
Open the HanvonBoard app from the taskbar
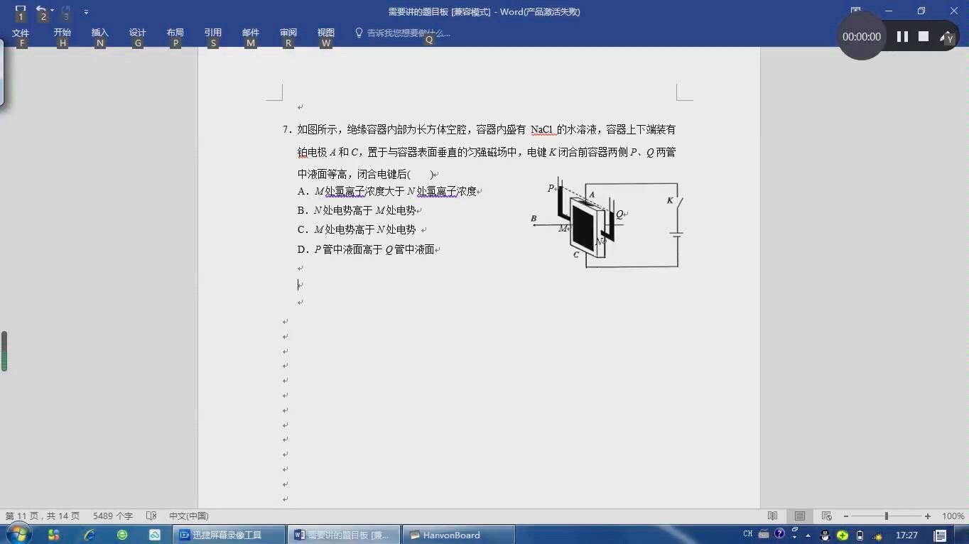point(458,533)
